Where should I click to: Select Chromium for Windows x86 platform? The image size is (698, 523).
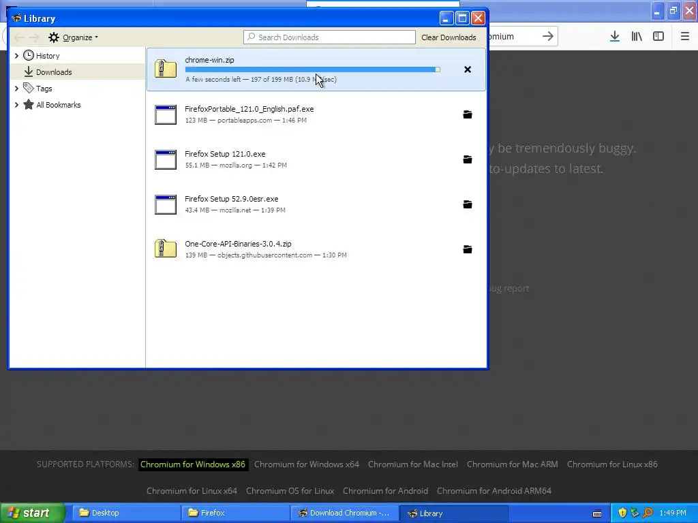193,464
